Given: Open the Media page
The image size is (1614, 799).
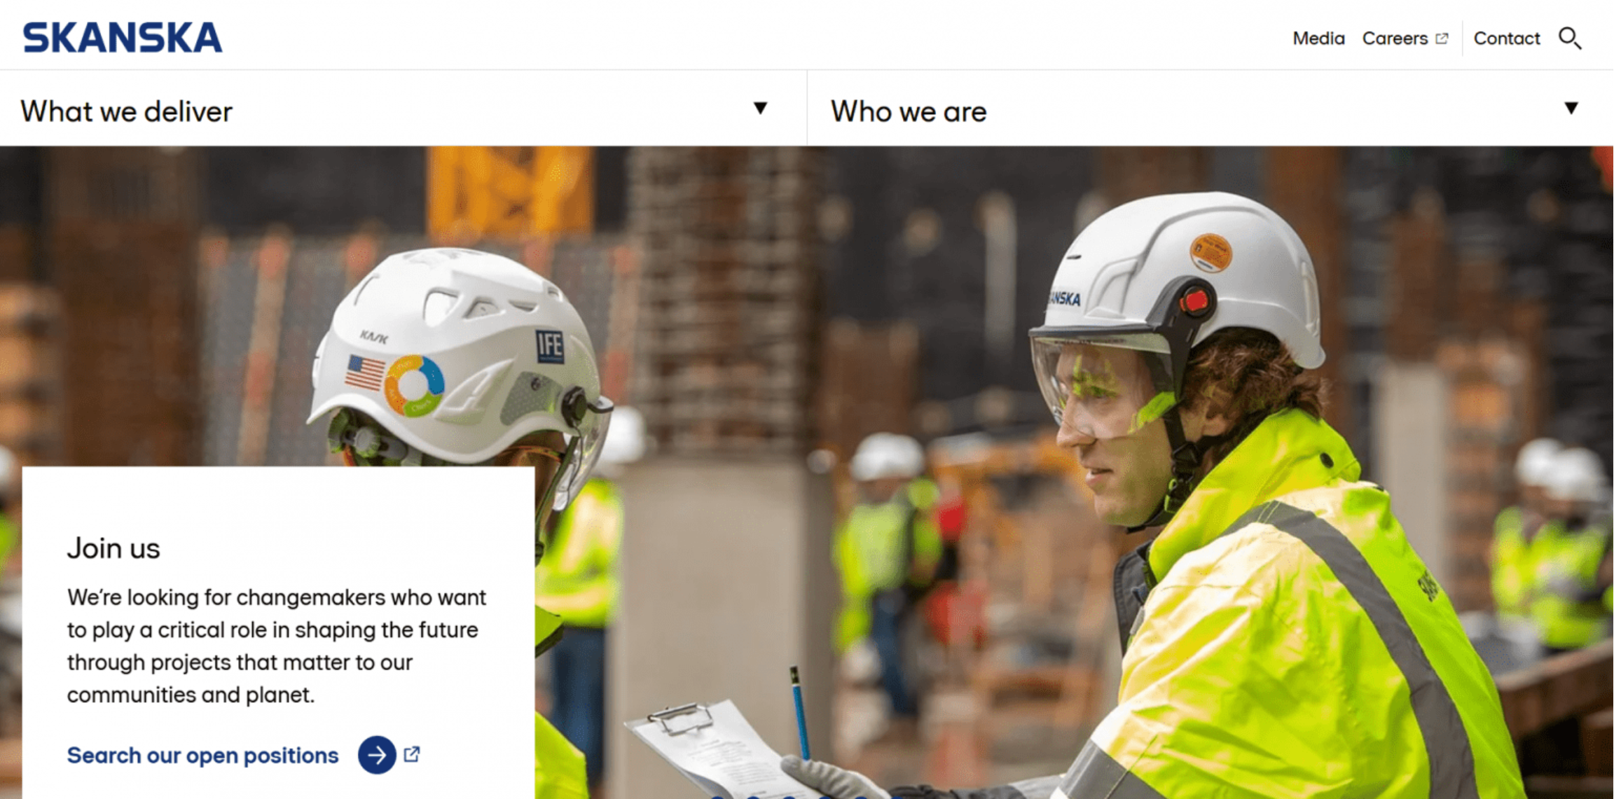Looking at the screenshot, I should coord(1318,39).
